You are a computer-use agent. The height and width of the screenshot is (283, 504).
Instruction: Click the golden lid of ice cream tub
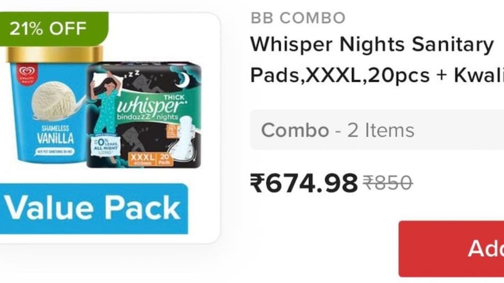coord(55,55)
